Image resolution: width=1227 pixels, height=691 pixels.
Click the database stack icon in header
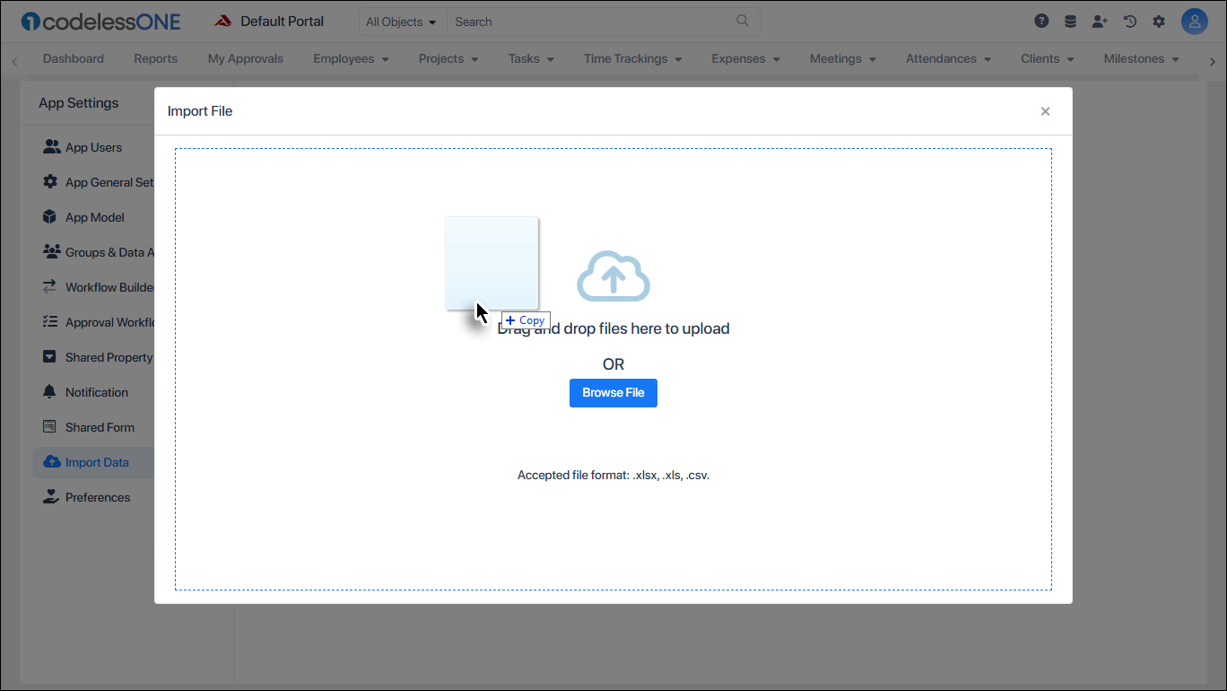pos(1070,22)
